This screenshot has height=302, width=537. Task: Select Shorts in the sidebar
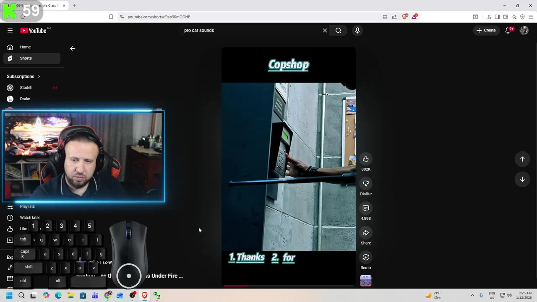32,58
